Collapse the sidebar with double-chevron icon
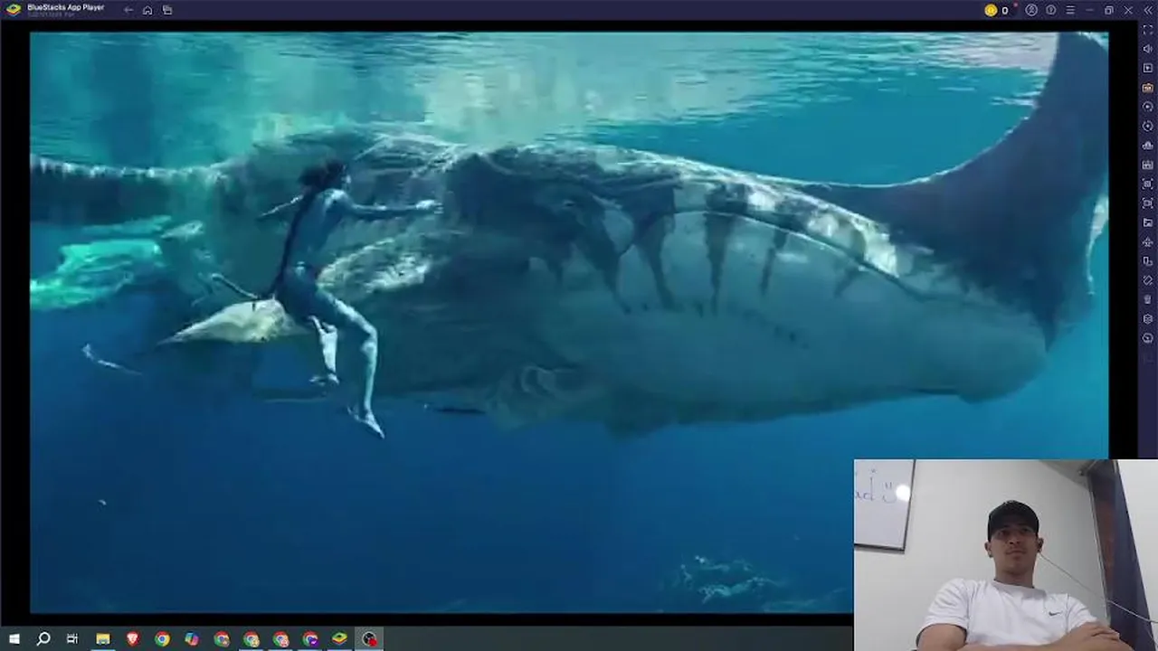Viewport: 1158px width, 651px height. point(1147,10)
